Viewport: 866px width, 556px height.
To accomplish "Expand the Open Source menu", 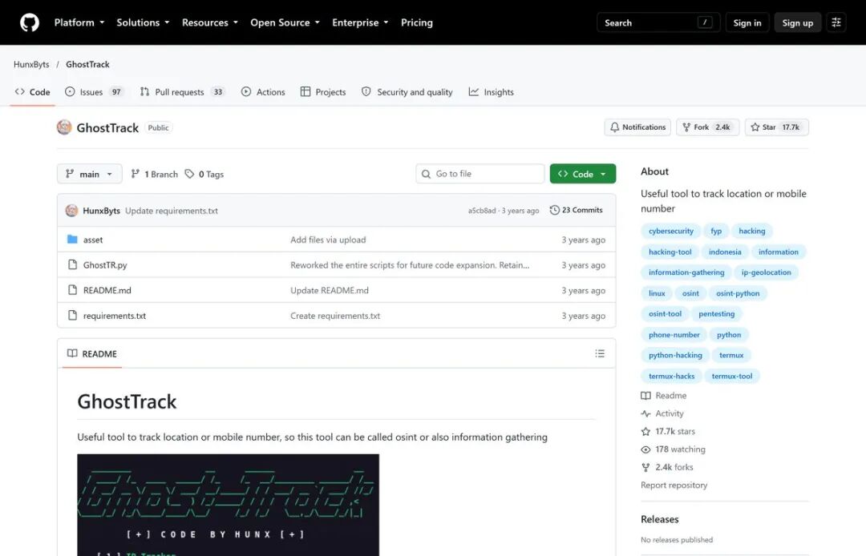I will click(285, 22).
